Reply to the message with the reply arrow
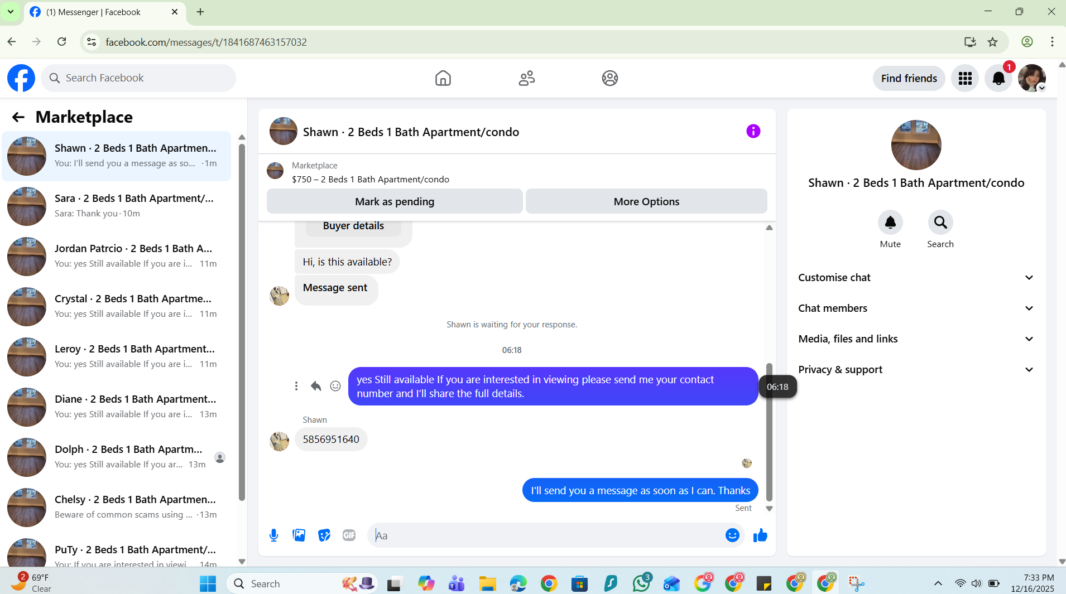The height and width of the screenshot is (594, 1066). (316, 386)
